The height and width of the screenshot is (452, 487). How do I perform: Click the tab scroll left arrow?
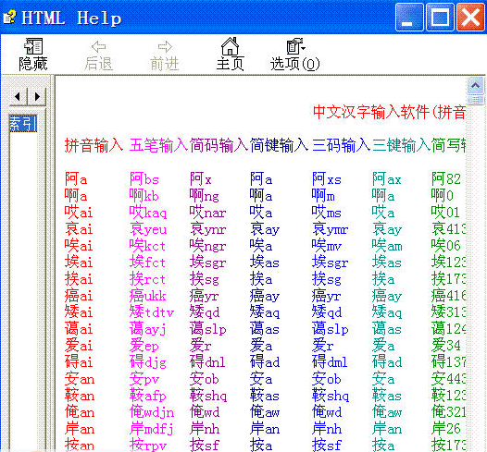coord(18,97)
